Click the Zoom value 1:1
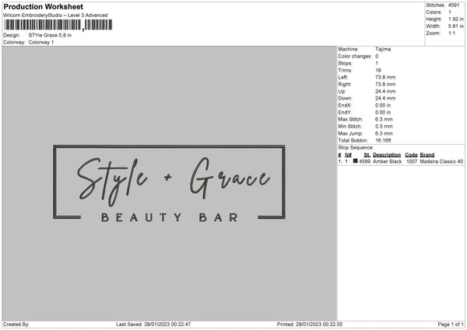This screenshot has height=330, width=467. [x=451, y=33]
